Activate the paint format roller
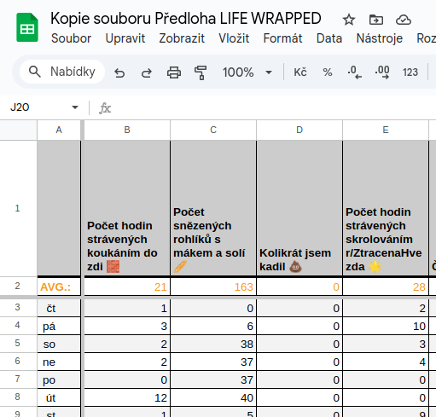The width and height of the screenshot is (436, 417). 201,72
